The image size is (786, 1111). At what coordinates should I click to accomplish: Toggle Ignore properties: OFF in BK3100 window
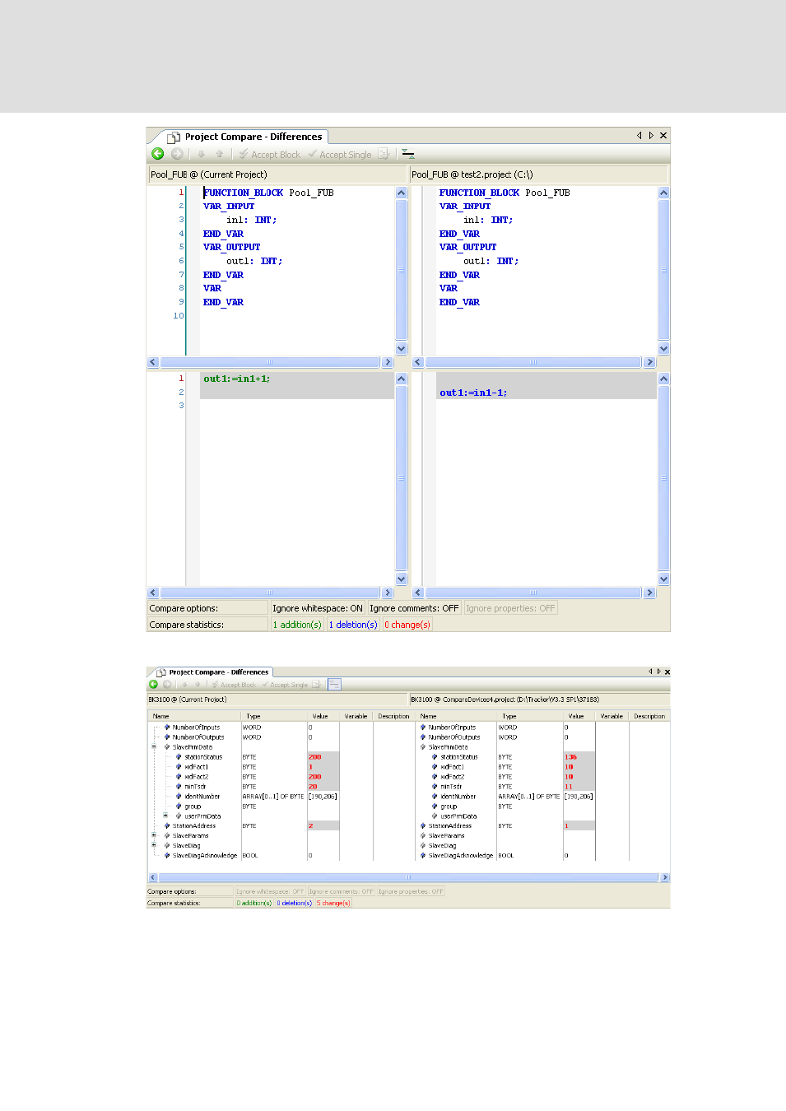pyautogui.click(x=411, y=891)
